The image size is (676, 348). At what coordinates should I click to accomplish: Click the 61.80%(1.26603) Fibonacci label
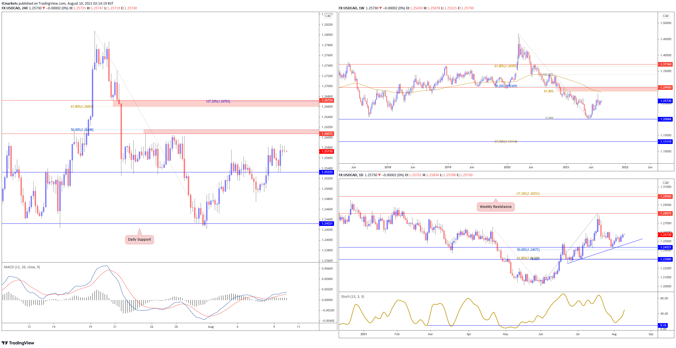pos(82,107)
